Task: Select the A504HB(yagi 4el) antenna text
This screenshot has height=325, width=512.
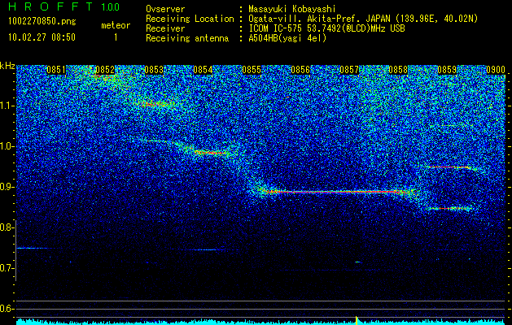Action: tap(287, 38)
